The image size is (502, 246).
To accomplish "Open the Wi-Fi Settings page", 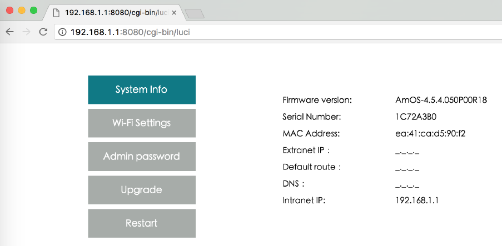I will point(142,123).
